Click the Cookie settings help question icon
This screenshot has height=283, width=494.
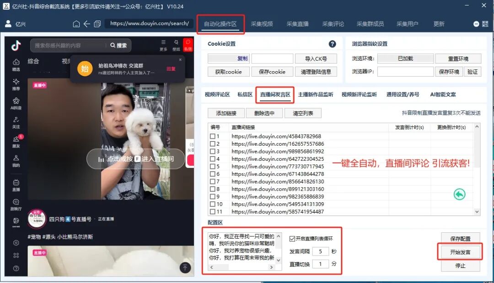click(333, 44)
